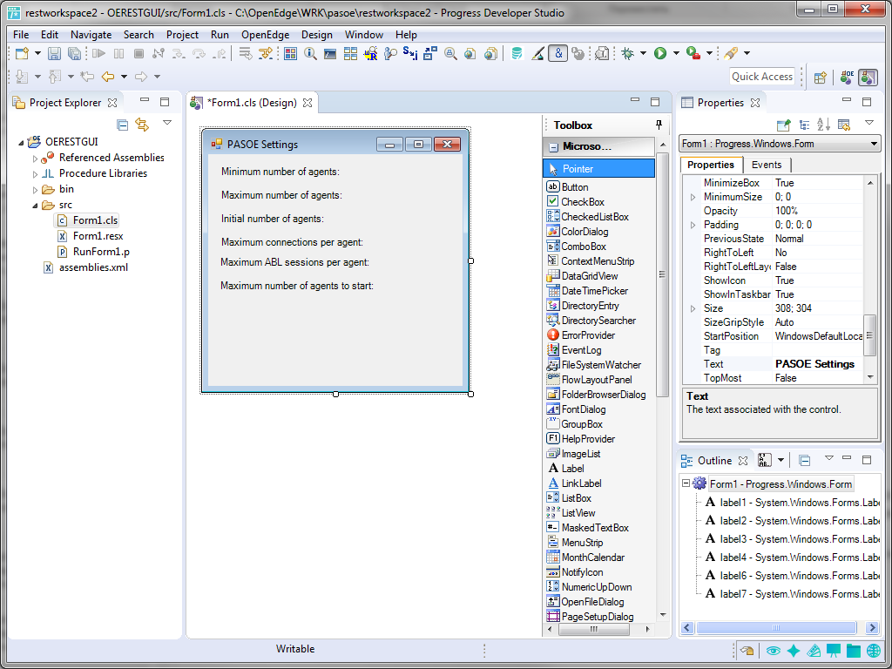
Task: Click Restore Default Value icon in Properties
Action: pyautogui.click(x=843, y=125)
